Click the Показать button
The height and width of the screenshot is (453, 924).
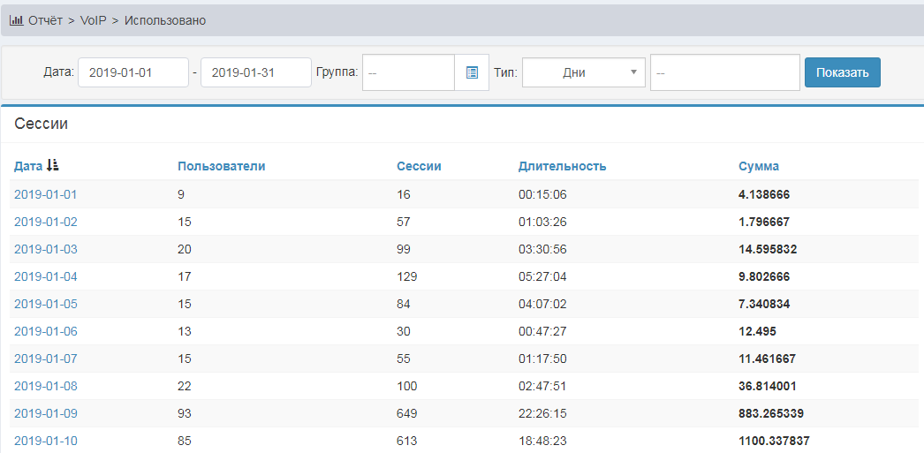pyautogui.click(x=842, y=72)
